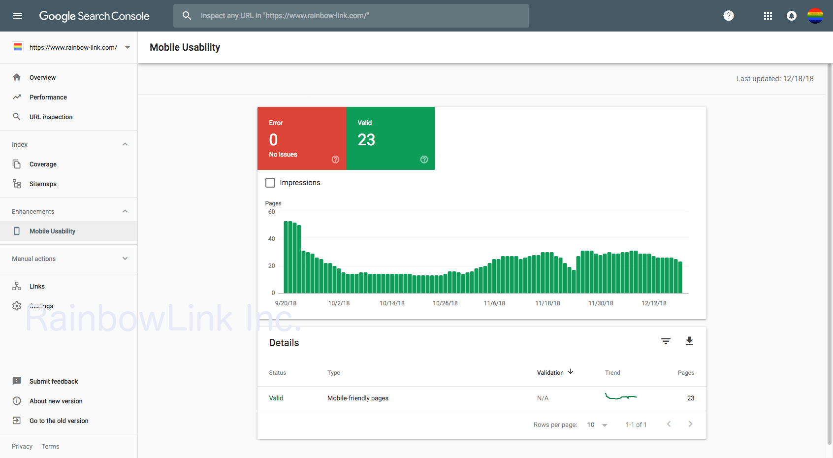
Task: Click the Last updated 12/18/18 text
Action: click(x=775, y=79)
